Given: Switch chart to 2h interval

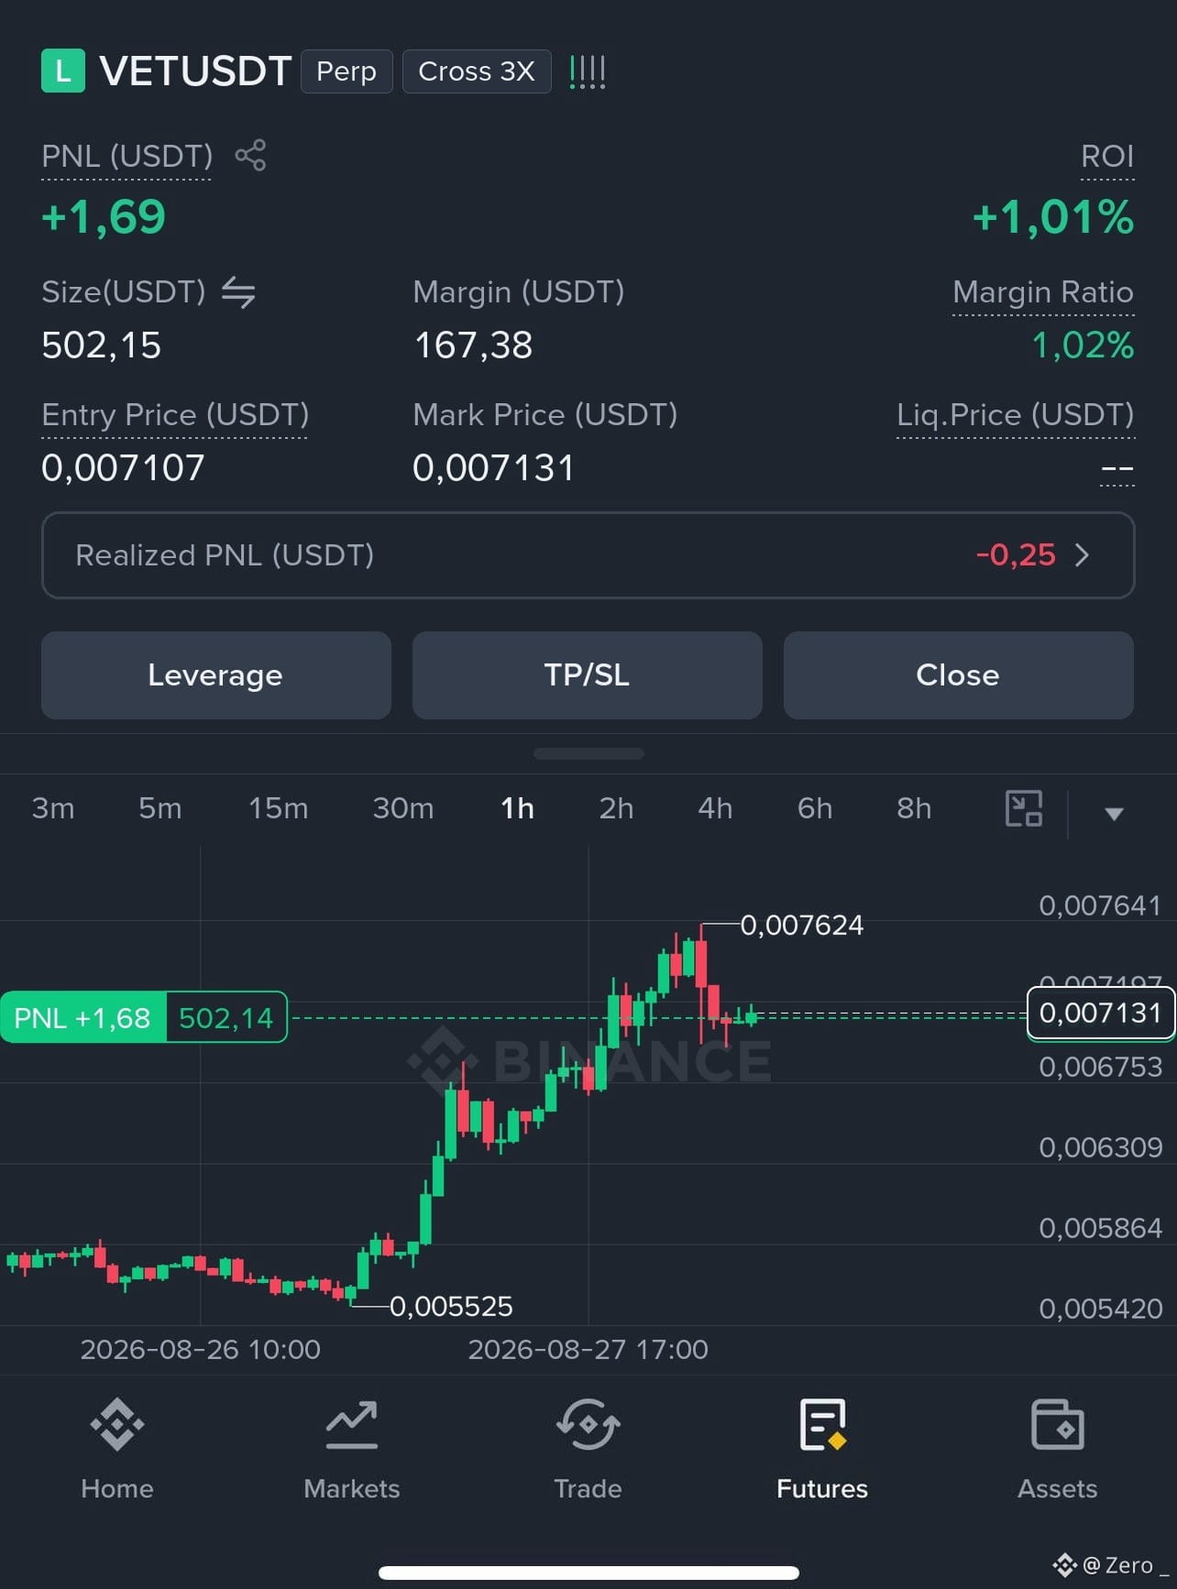Looking at the screenshot, I should (617, 808).
